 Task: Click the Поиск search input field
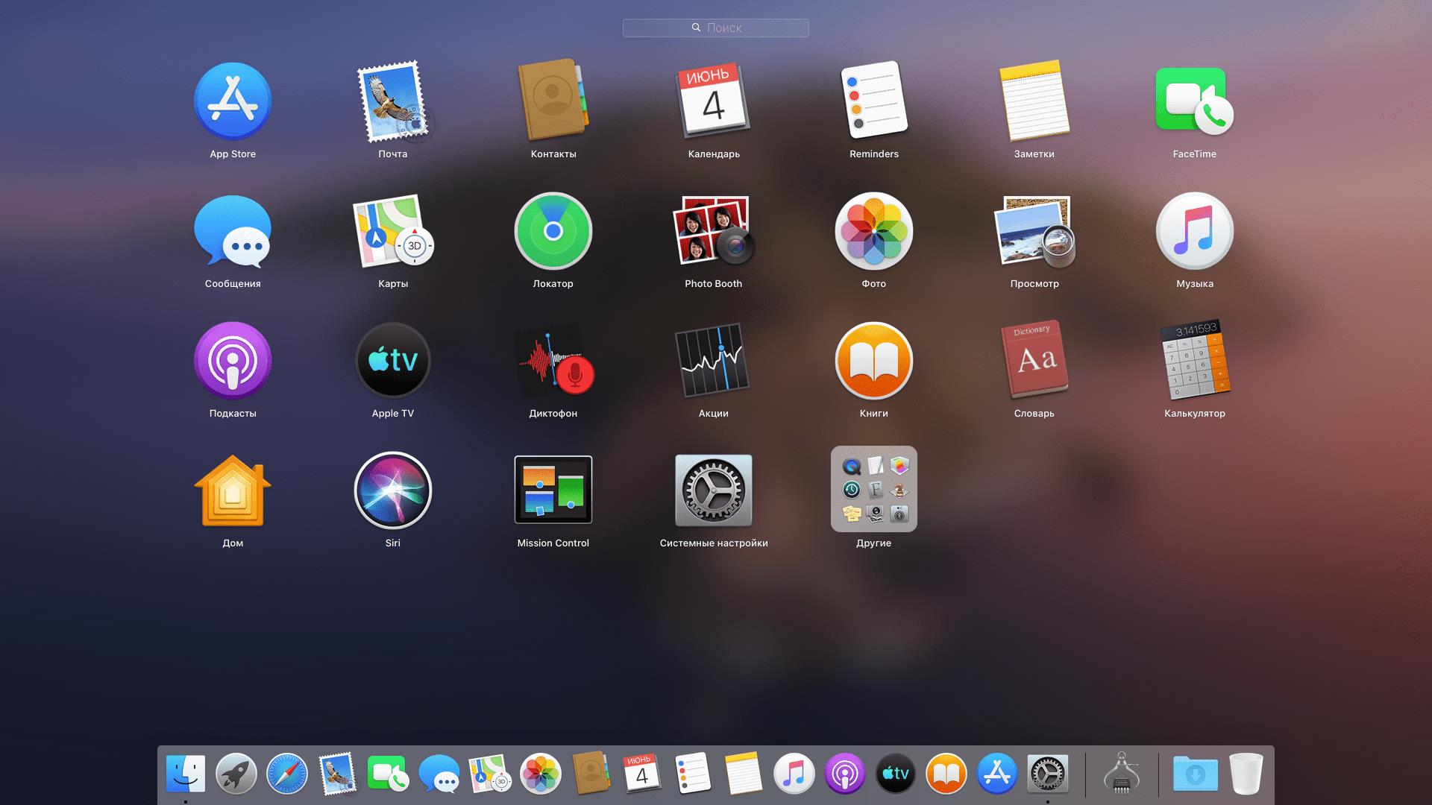click(x=716, y=27)
